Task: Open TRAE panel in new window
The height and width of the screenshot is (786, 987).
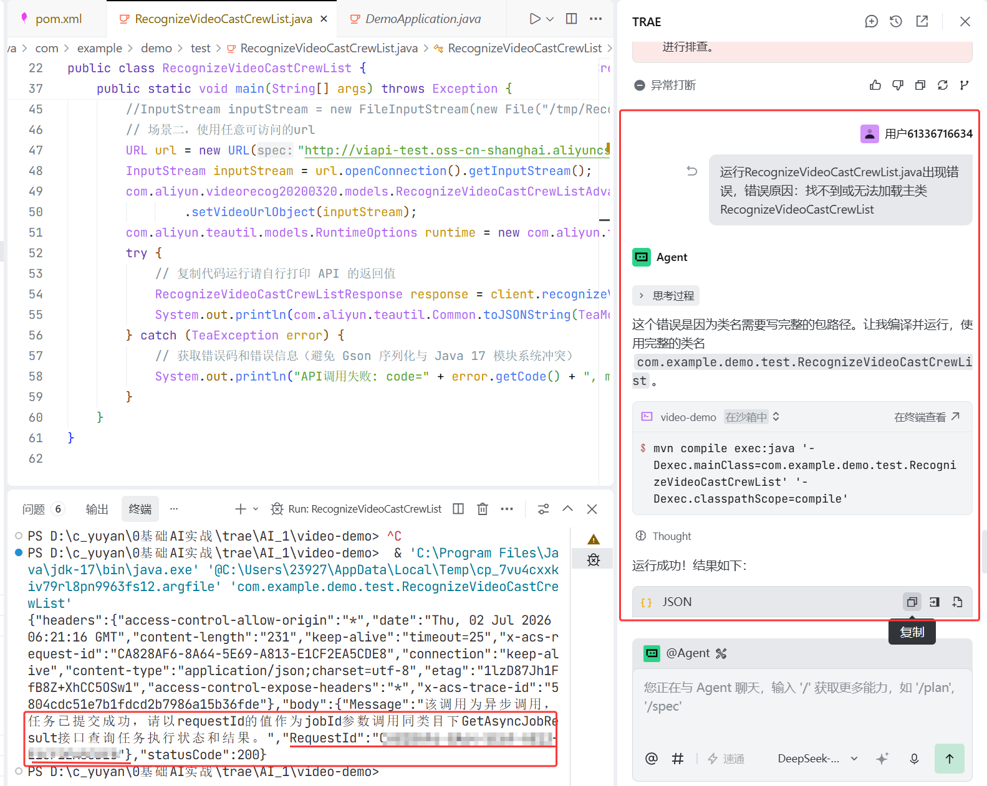Action: 922,22
